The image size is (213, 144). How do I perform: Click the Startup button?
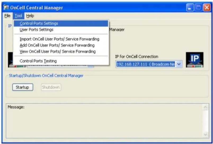pyautogui.click(x=23, y=87)
